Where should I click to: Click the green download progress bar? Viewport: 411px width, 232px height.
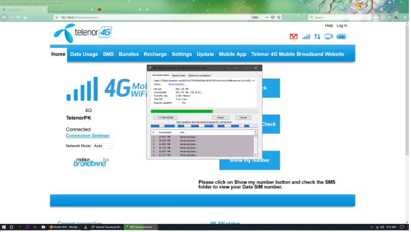(205, 112)
